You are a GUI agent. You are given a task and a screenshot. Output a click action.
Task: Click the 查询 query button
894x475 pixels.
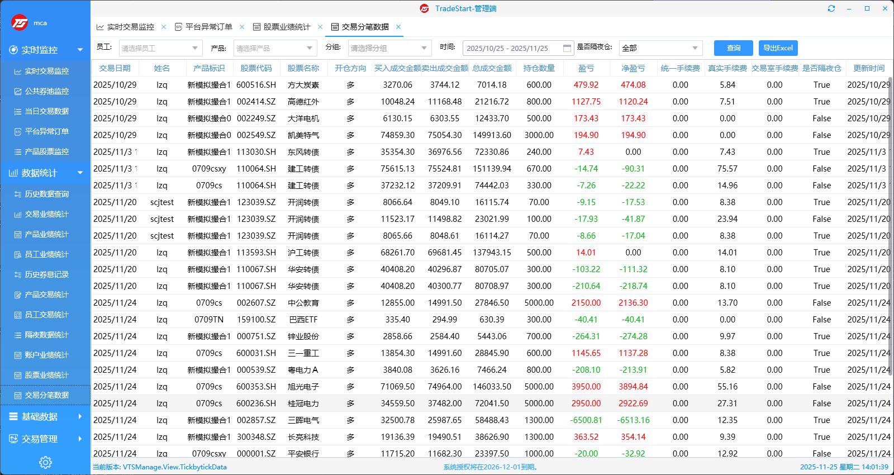click(734, 48)
